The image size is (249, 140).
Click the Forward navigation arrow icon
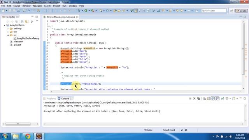click(189, 10)
